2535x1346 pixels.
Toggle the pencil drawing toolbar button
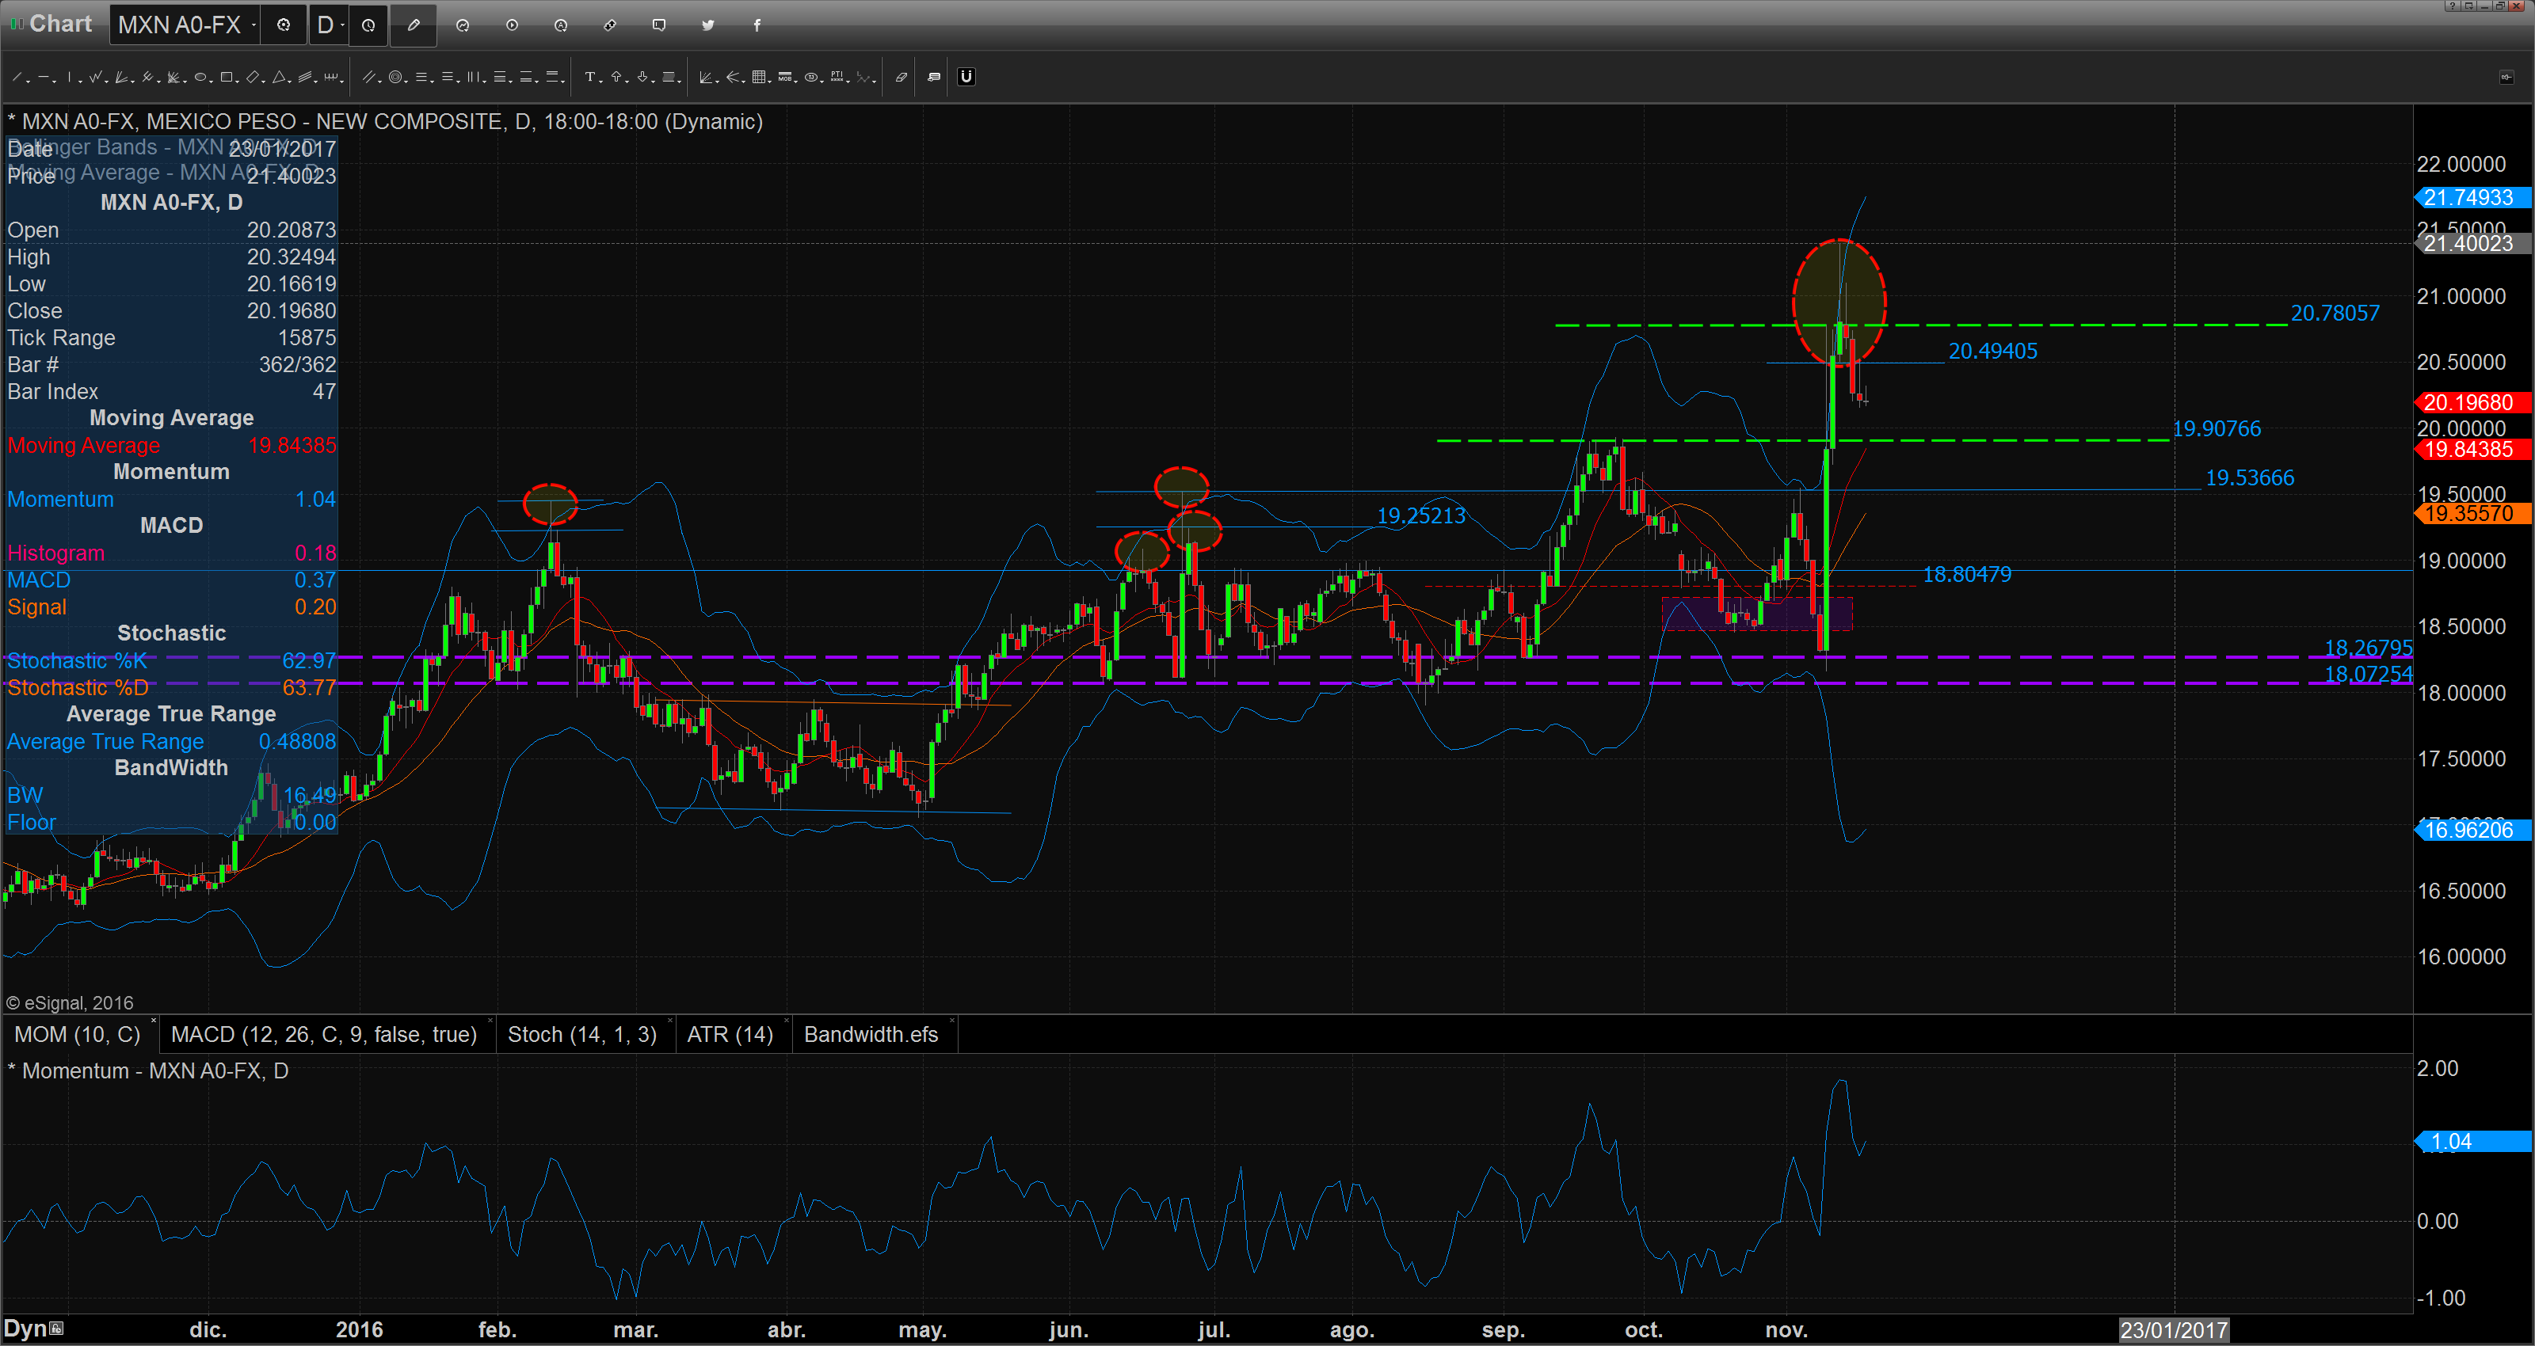[x=414, y=25]
